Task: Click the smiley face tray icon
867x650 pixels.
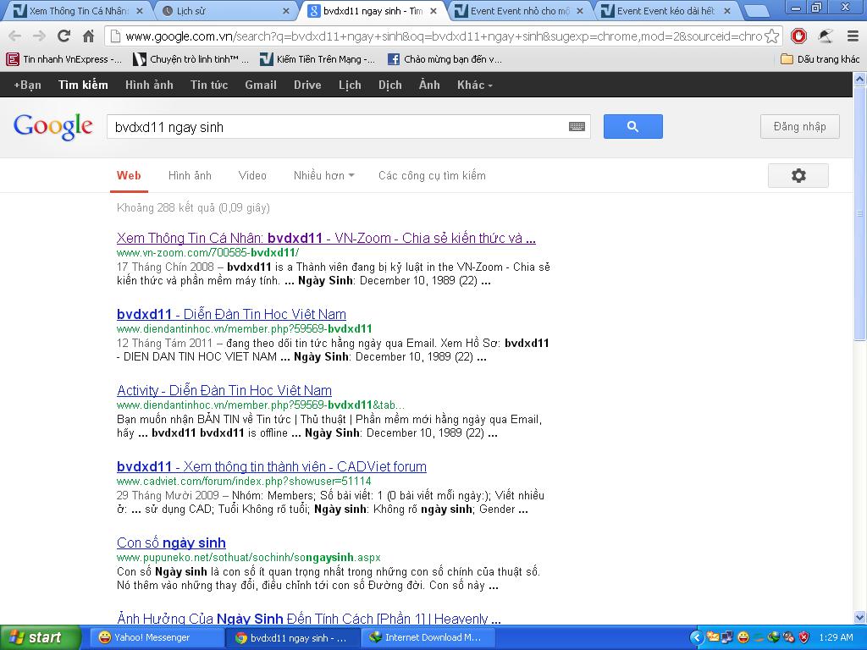Action: (743, 638)
